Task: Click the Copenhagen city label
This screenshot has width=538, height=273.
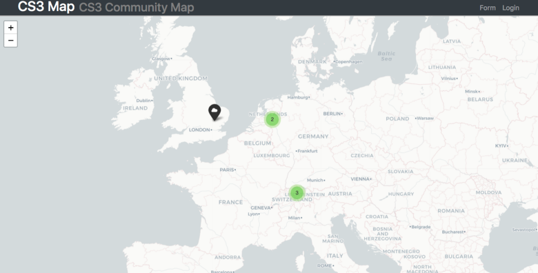Action: click(349, 62)
